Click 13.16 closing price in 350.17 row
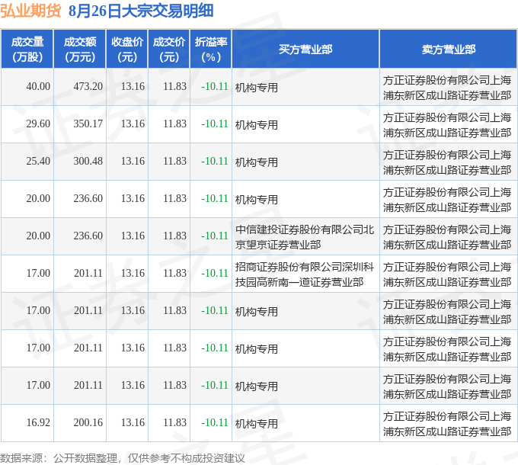 point(133,124)
